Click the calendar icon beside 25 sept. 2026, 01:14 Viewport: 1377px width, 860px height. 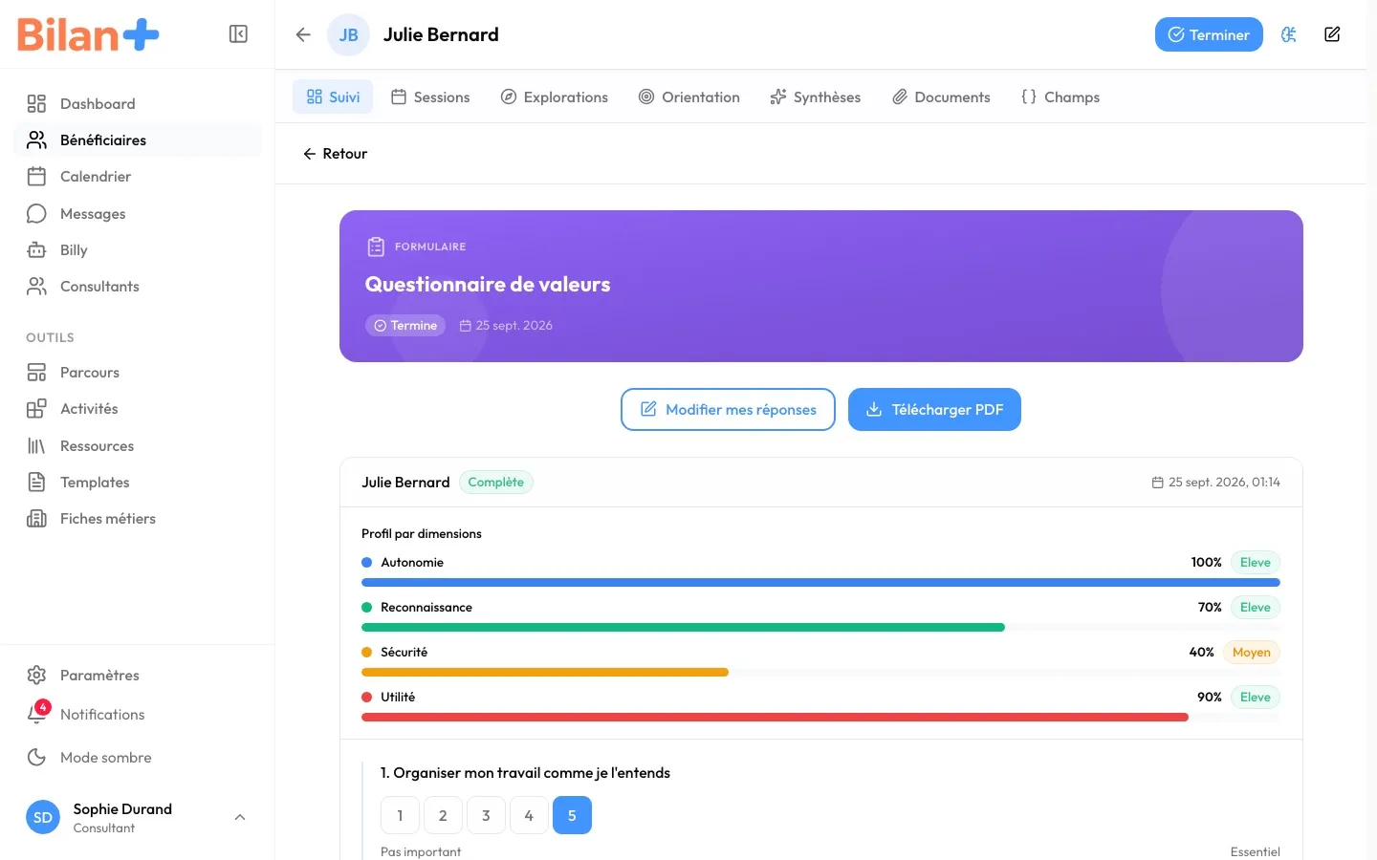point(1157,483)
